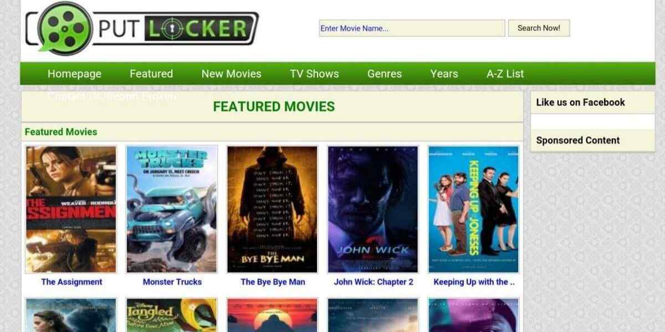Open the Genres menu
The image size is (665, 332).
tap(385, 74)
